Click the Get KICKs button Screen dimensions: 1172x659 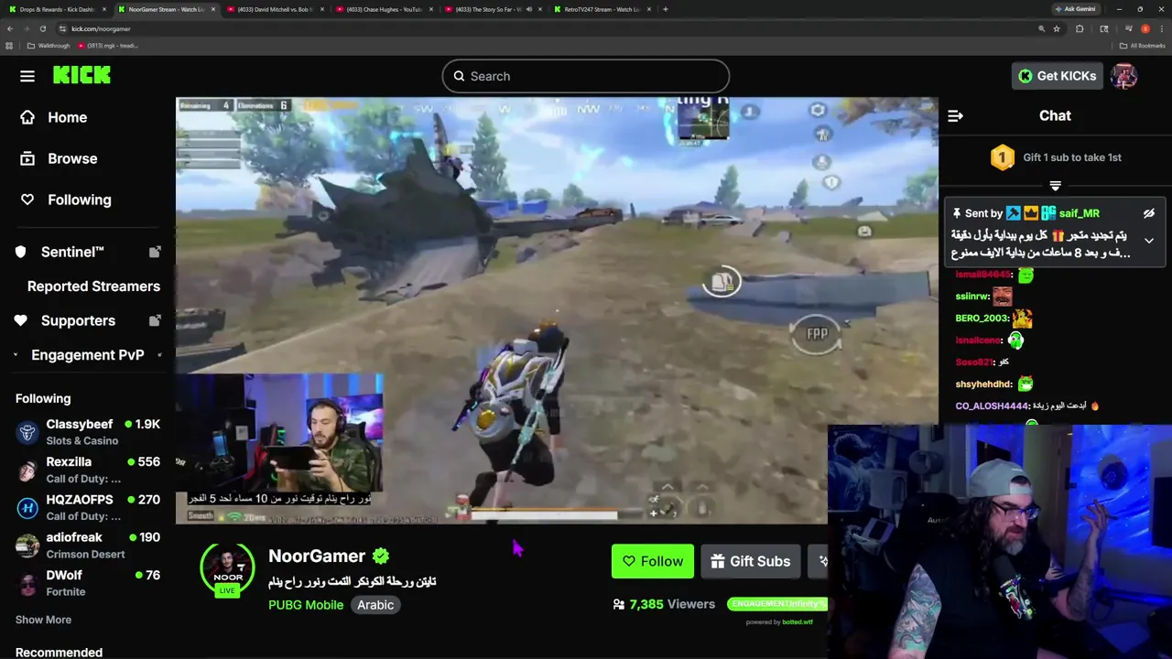coord(1057,76)
